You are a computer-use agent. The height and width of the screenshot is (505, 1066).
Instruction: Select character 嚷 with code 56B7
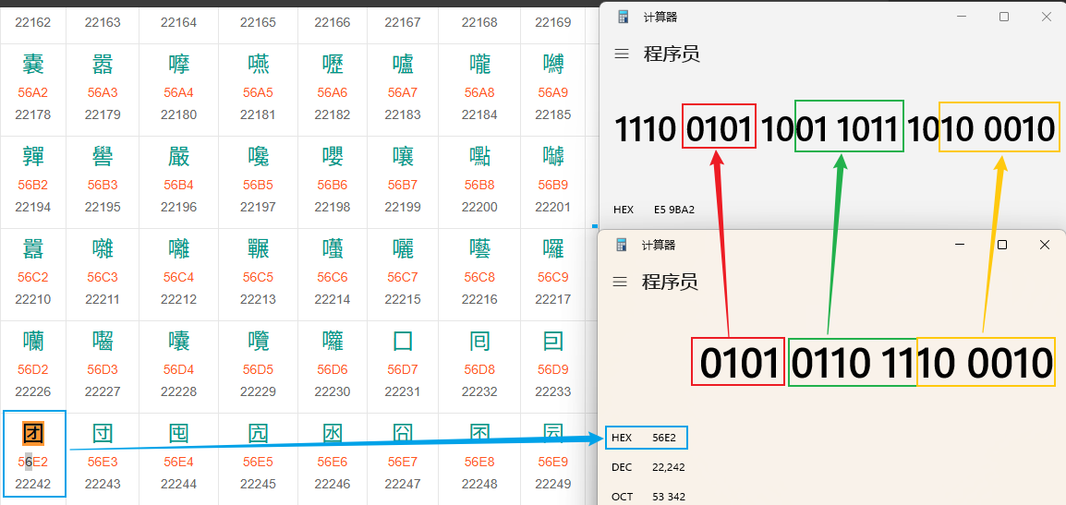(403, 156)
